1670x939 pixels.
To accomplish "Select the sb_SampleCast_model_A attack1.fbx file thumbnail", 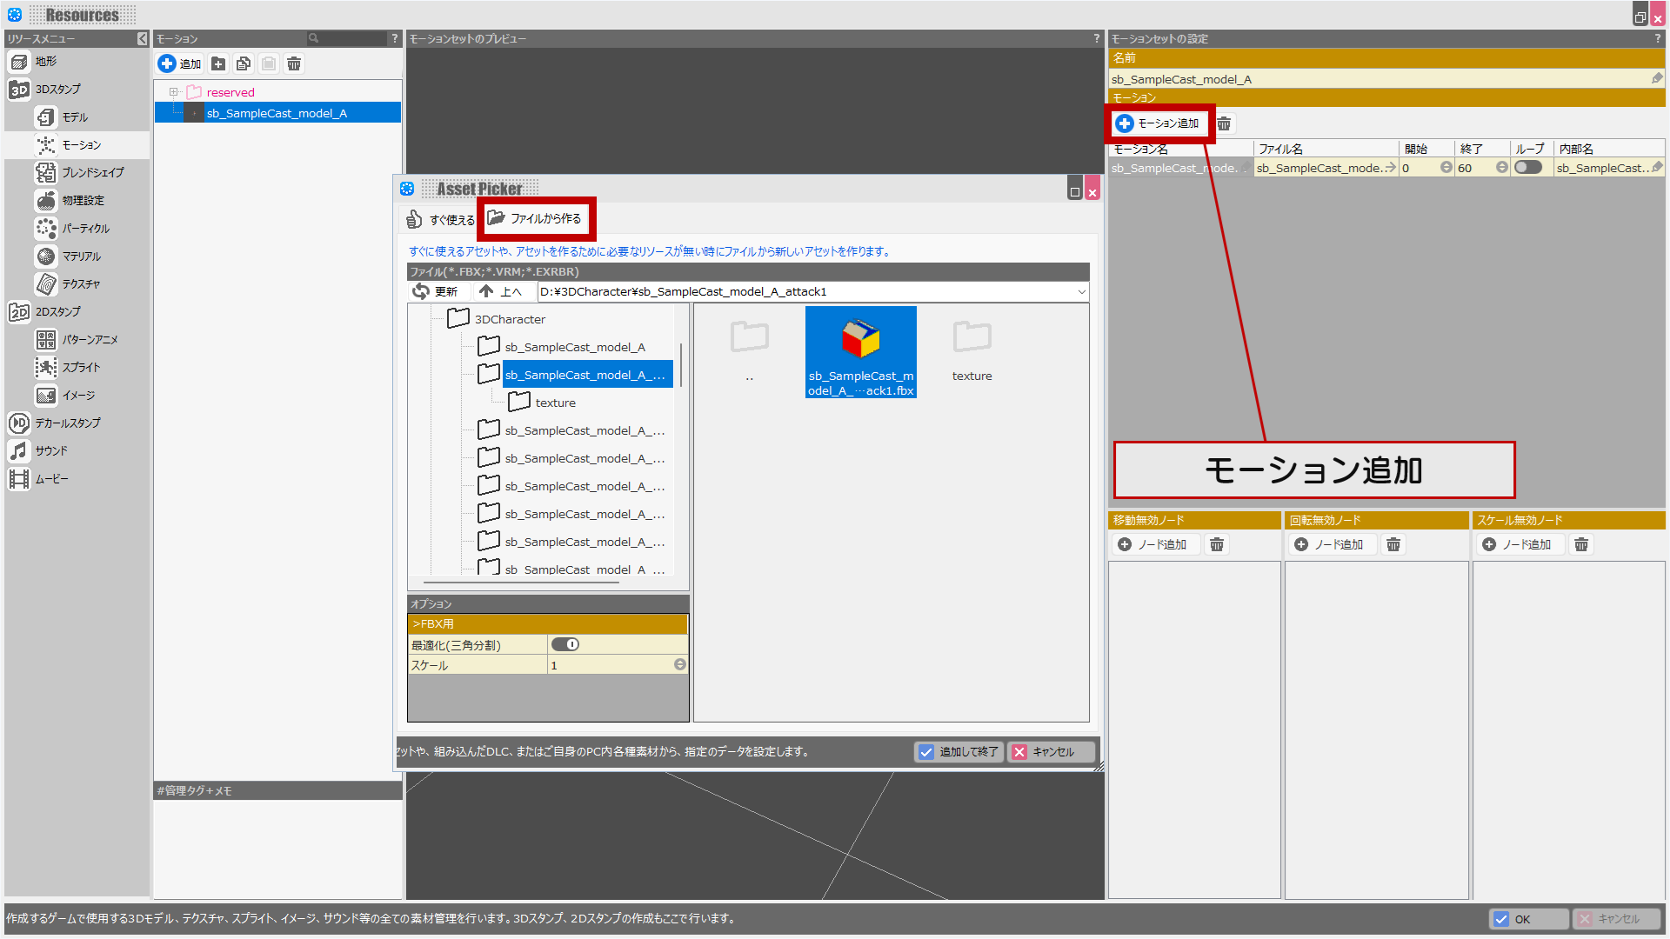I will coord(860,352).
